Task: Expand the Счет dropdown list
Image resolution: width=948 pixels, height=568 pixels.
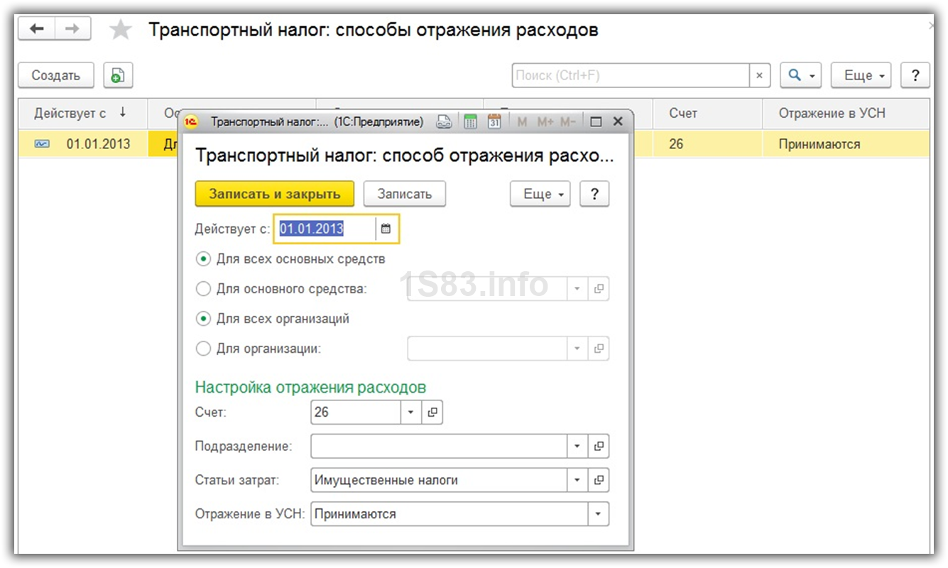Action: 411,413
